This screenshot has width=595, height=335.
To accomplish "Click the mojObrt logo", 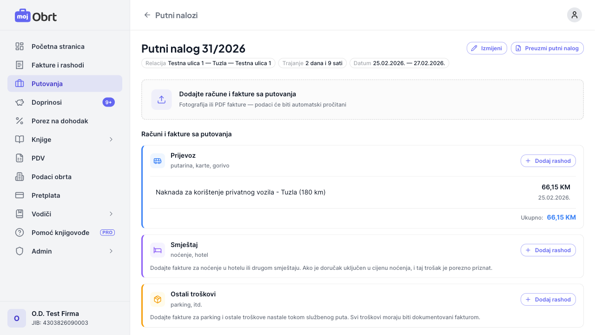I will click(x=36, y=16).
